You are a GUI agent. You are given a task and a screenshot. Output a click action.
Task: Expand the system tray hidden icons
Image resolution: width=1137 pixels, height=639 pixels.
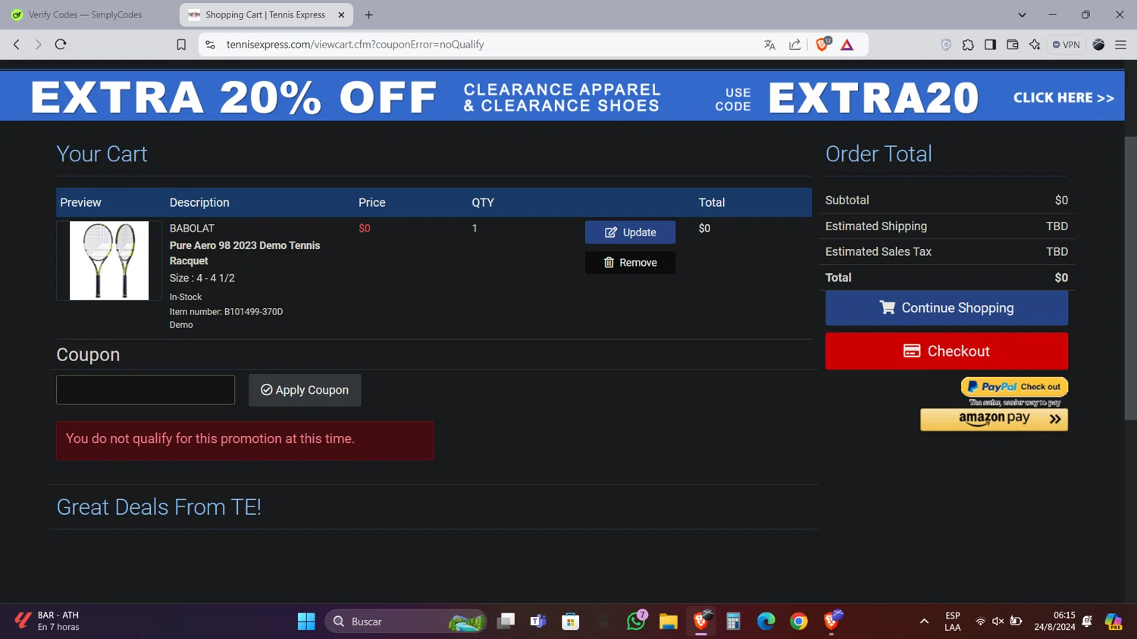point(924,621)
